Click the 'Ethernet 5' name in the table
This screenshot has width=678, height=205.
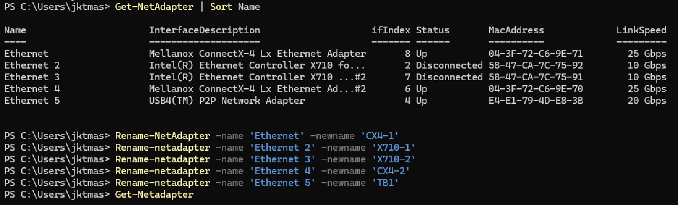point(32,101)
